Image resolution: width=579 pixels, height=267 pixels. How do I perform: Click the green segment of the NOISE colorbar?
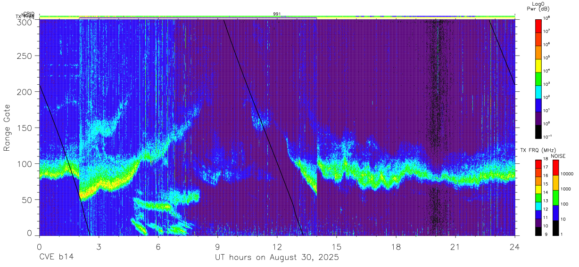click(x=554, y=197)
